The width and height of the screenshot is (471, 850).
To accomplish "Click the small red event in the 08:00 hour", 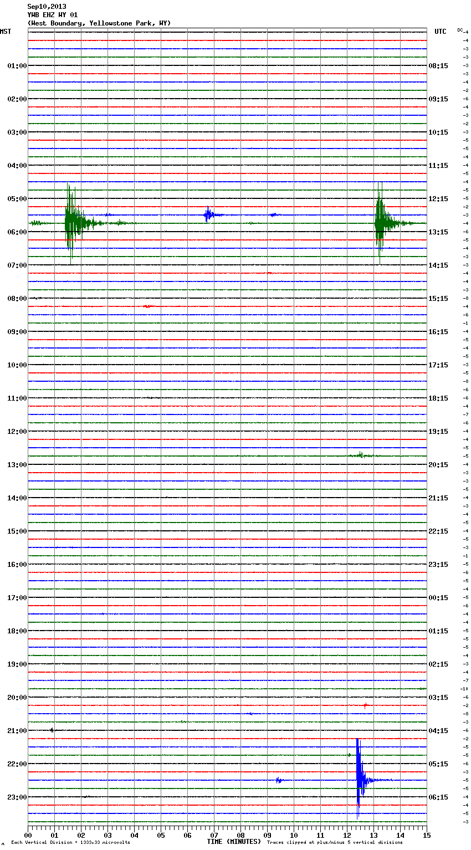I will tap(149, 306).
